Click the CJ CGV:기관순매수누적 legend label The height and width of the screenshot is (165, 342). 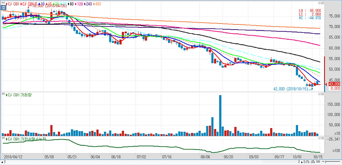pos(26,139)
